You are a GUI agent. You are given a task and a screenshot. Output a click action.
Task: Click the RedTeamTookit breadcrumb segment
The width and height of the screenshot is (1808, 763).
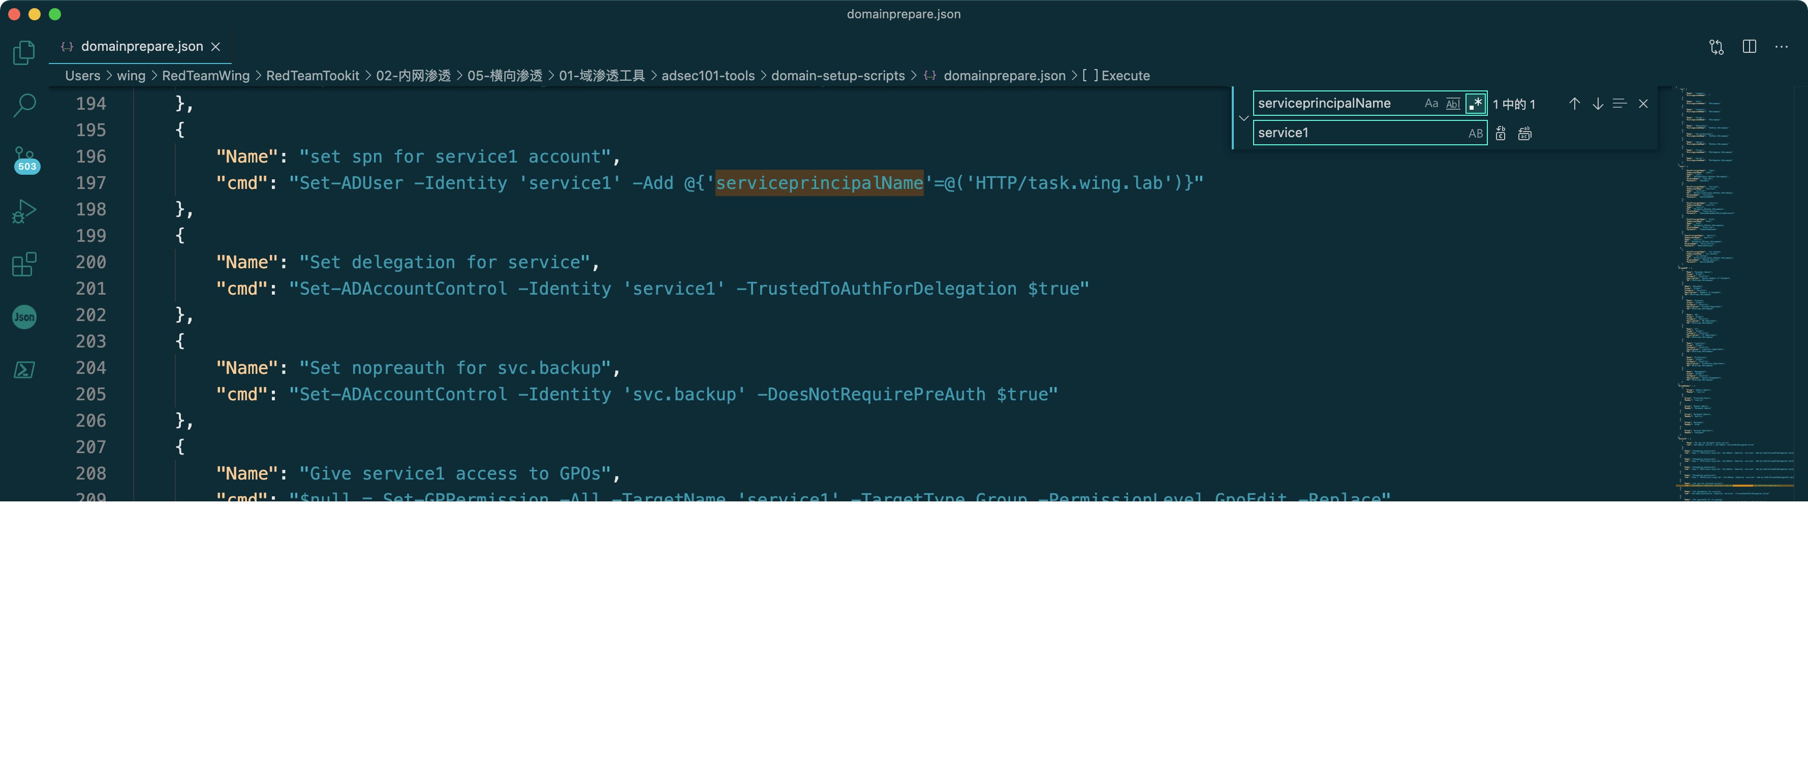coord(313,75)
